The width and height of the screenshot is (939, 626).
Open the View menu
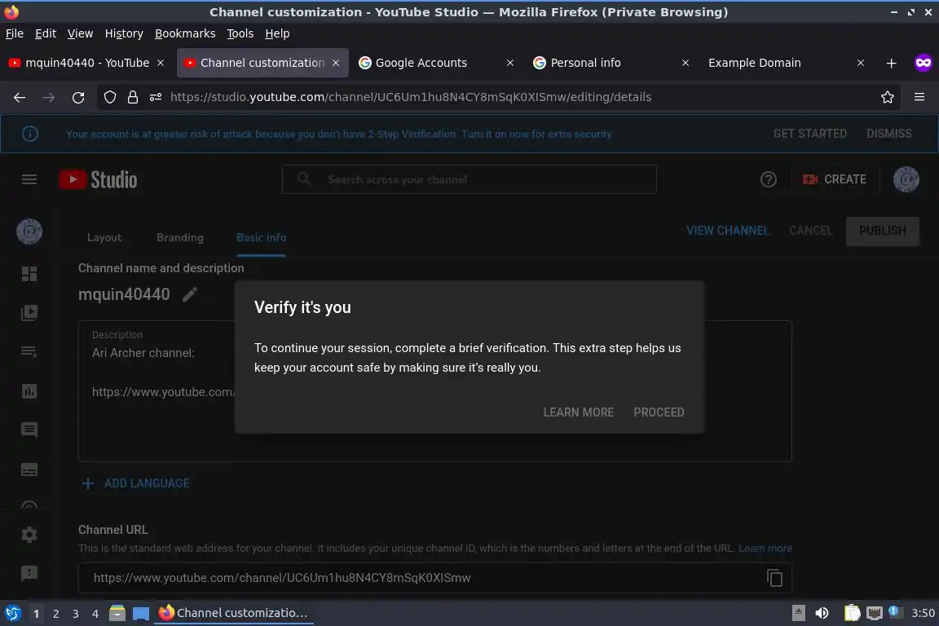(x=80, y=33)
